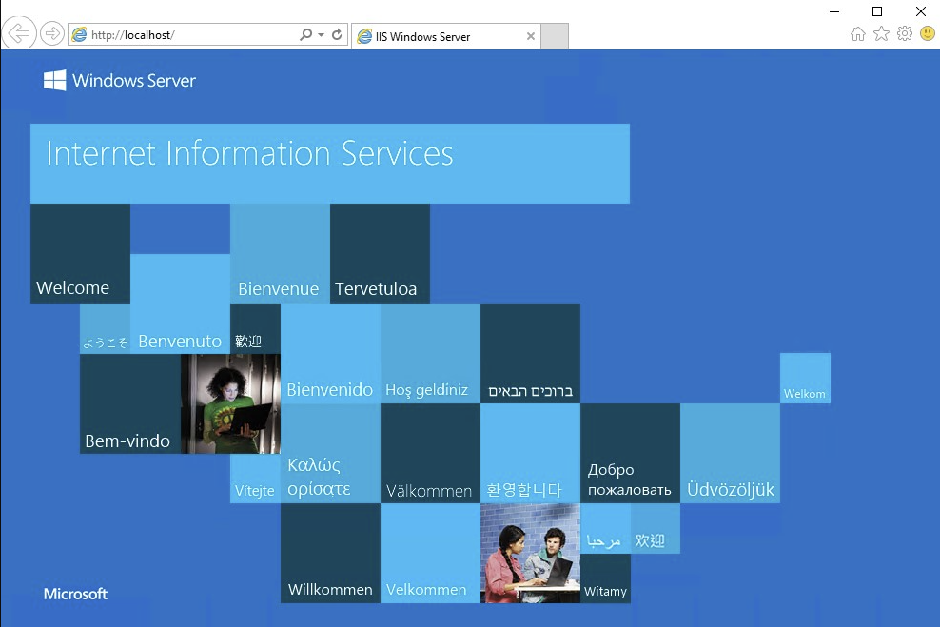Click the Korean 환영합니다 tile
Screen dimensions: 940x627
(531, 453)
